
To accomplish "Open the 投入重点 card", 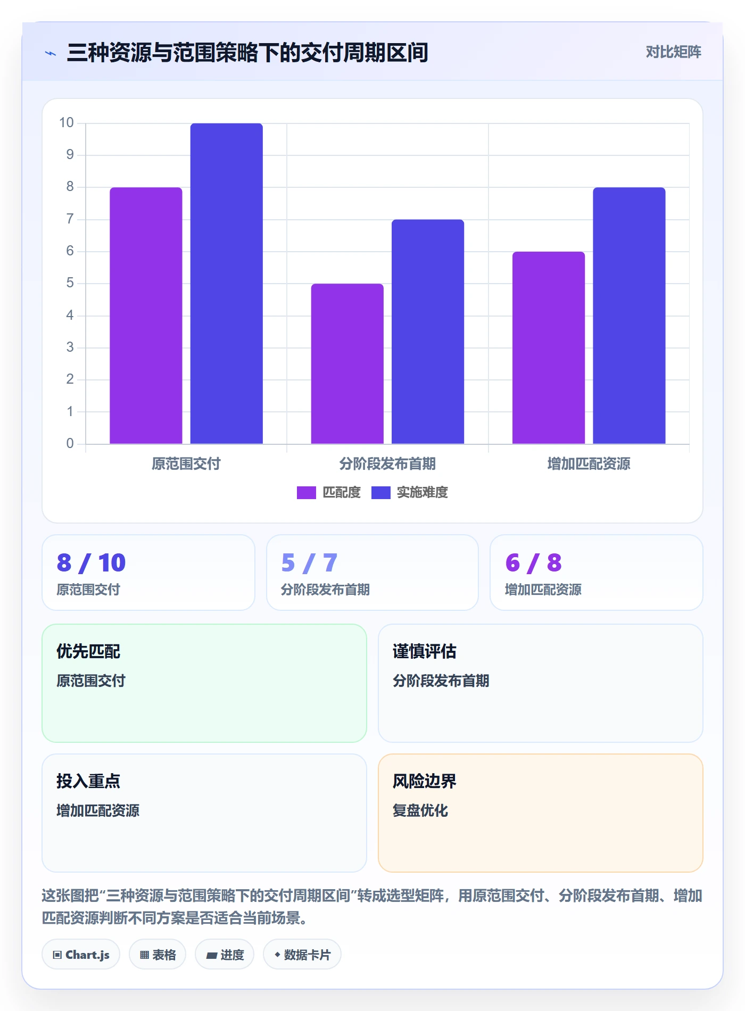I will coord(204,813).
